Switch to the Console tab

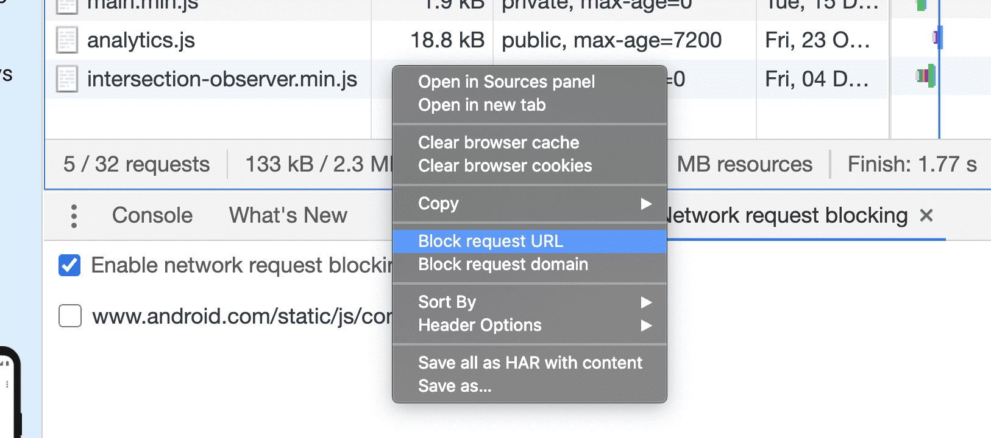click(152, 215)
